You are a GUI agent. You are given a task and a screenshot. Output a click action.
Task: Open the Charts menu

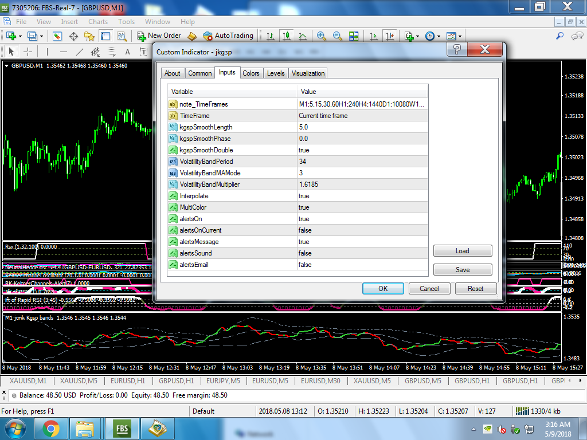pyautogui.click(x=98, y=22)
